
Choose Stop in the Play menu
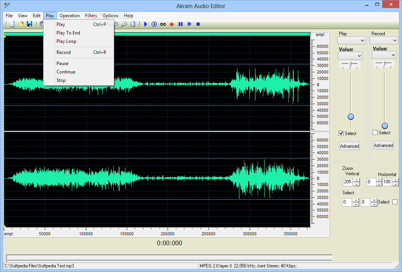[79, 80]
